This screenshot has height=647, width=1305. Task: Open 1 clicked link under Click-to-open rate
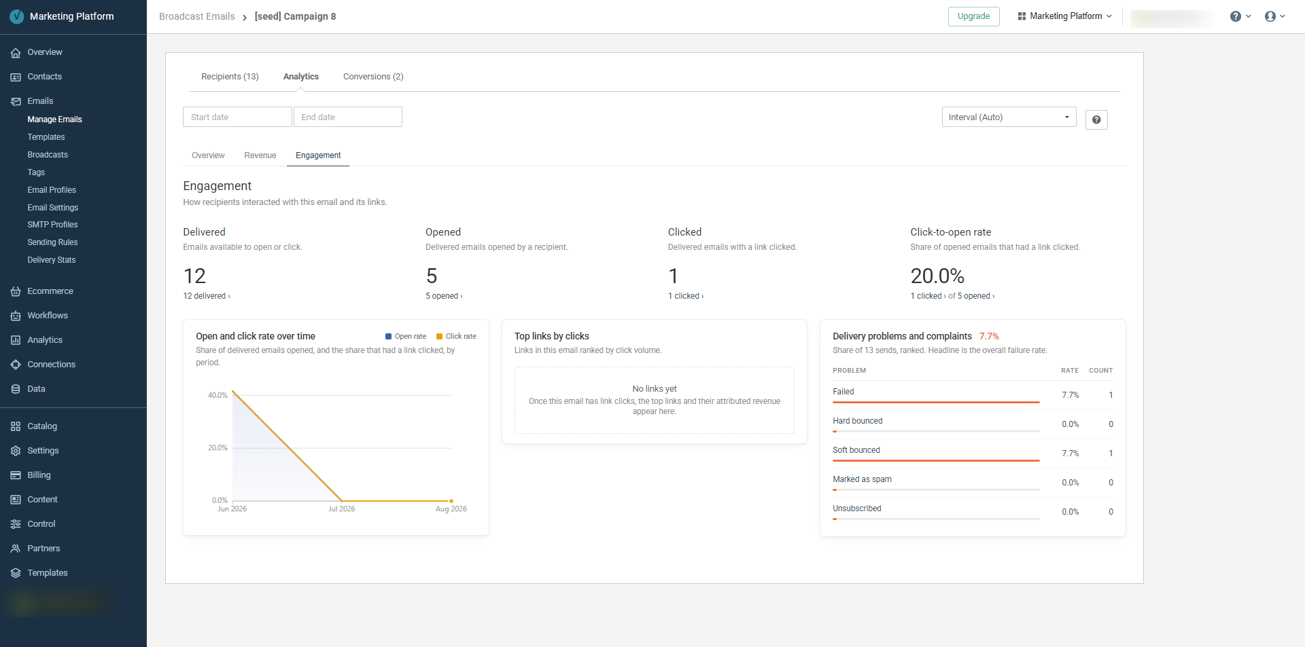coord(928,296)
